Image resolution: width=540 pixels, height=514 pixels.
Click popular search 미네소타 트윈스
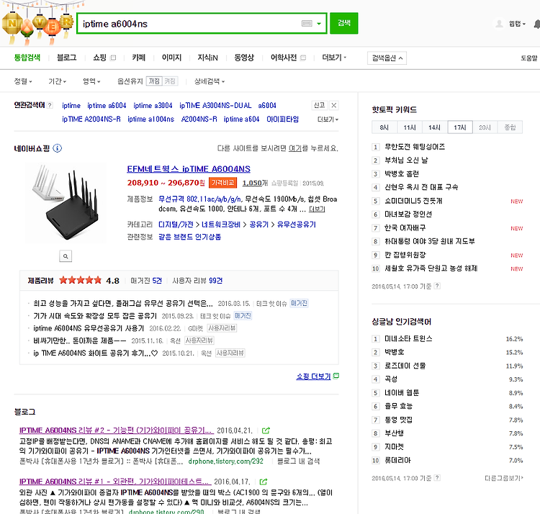click(x=408, y=338)
